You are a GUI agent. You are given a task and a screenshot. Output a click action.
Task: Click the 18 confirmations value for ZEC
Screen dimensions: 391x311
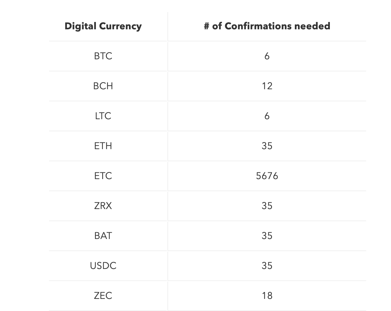(267, 296)
